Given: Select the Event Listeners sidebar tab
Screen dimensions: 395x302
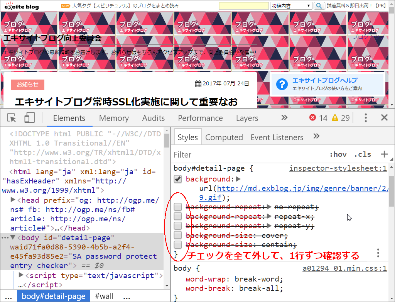Looking at the screenshot, I should click(x=277, y=137).
